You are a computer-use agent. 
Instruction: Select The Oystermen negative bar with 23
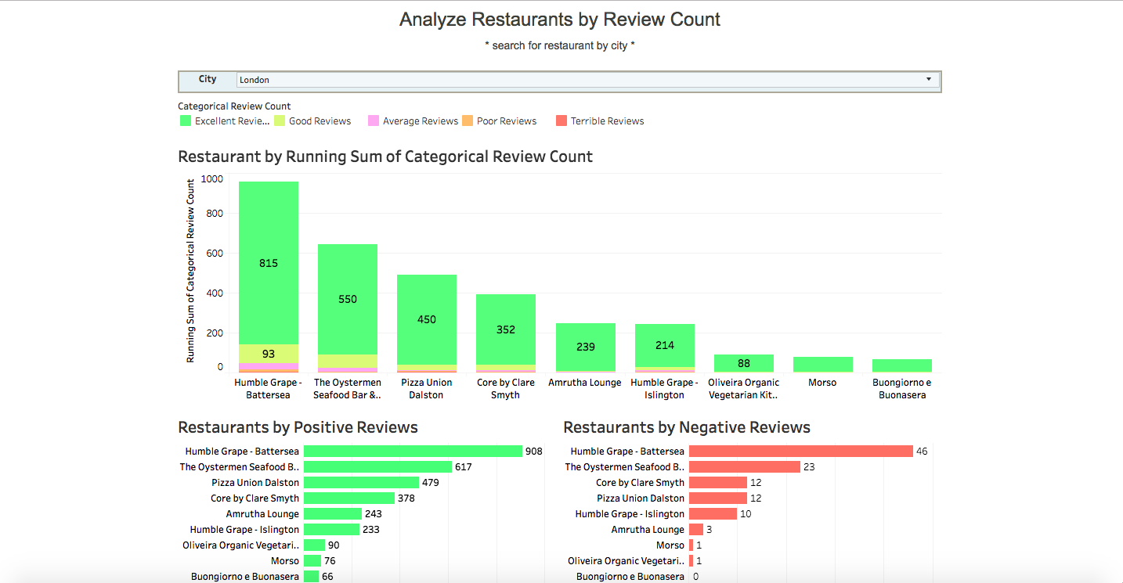tap(745, 467)
